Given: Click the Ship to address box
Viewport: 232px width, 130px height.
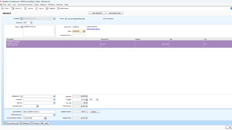Looking at the screenshot, I should pos(40,31).
